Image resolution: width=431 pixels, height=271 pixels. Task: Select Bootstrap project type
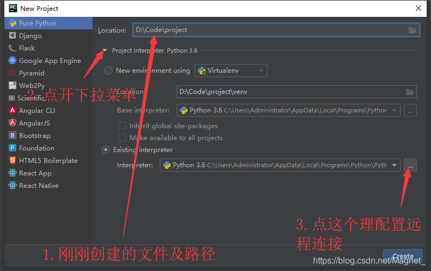click(x=48, y=136)
